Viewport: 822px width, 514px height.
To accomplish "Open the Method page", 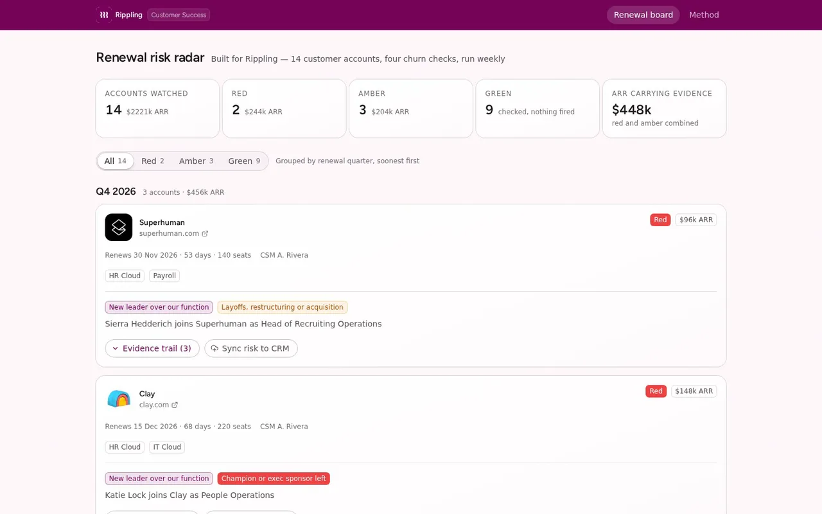I will [704, 15].
